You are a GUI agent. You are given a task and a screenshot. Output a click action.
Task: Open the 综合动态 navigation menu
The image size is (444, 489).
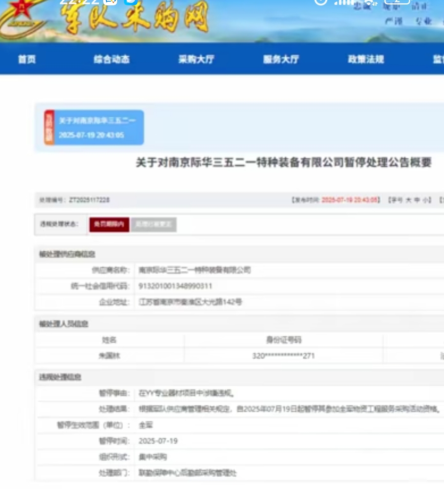[x=112, y=59]
